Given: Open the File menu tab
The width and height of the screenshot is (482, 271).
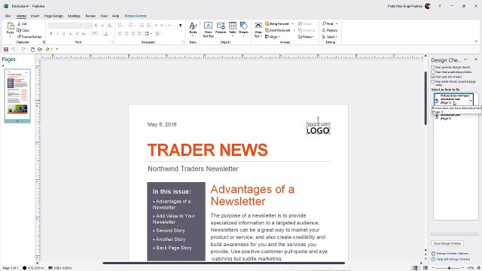Looking at the screenshot, I should coord(8,16).
